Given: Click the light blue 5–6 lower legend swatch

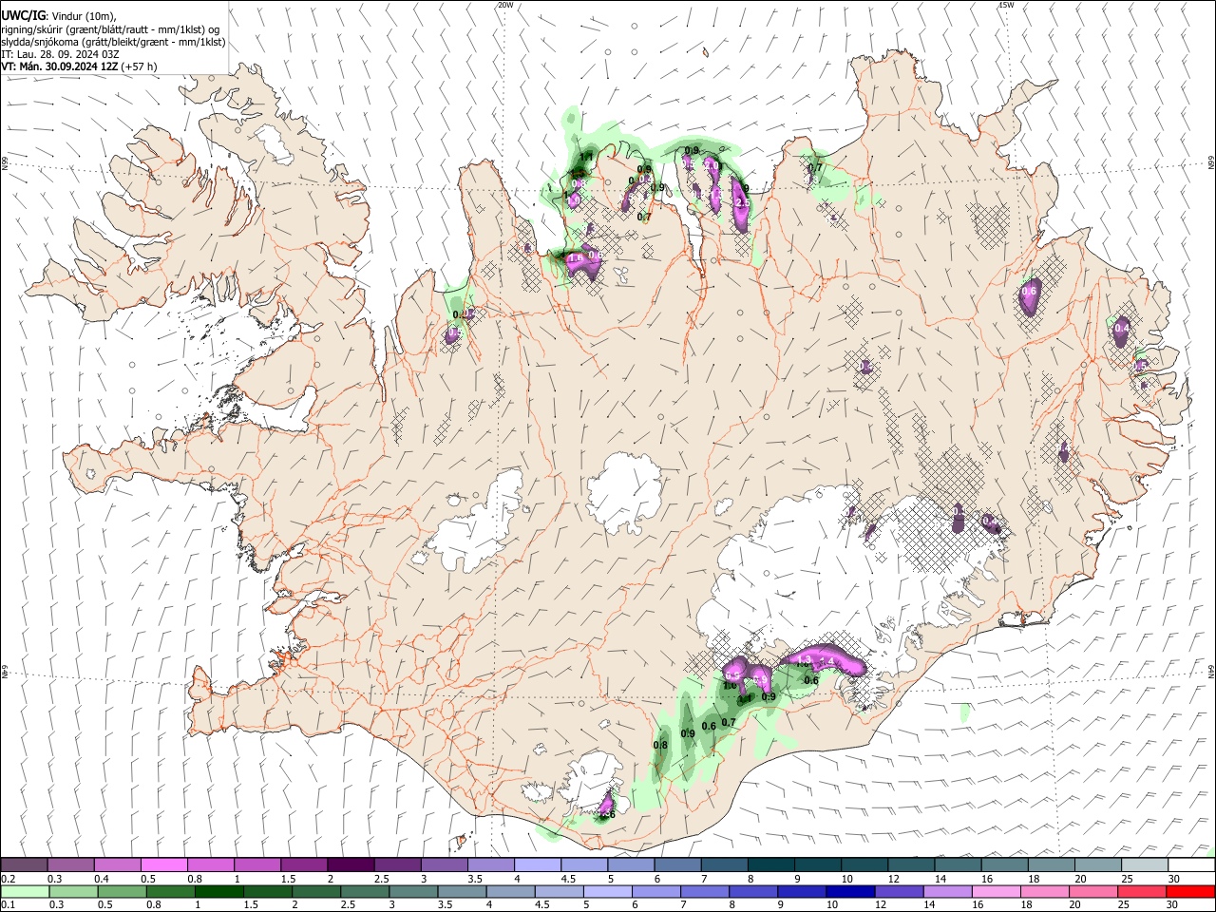Looking at the screenshot, I should point(607,892).
